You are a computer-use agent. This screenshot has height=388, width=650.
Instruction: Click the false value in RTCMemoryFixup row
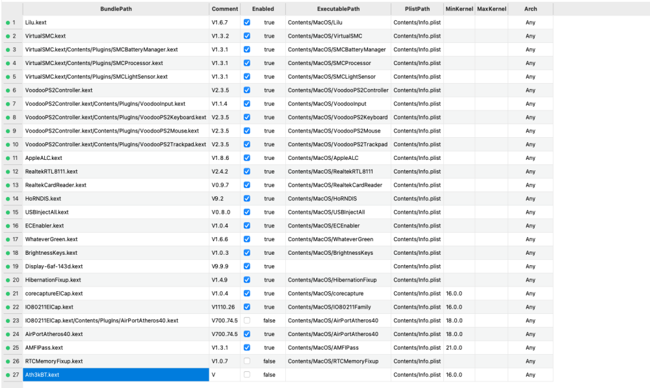269,361
